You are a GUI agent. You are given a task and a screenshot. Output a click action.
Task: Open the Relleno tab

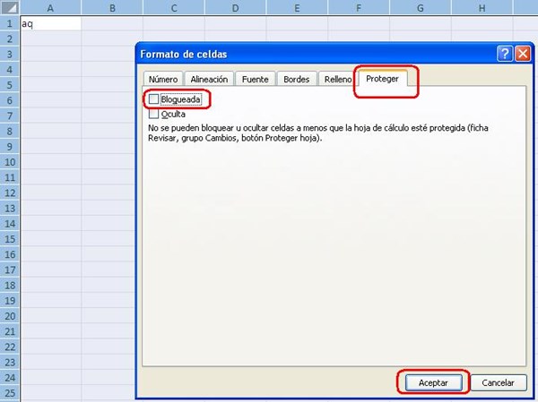[x=338, y=79]
